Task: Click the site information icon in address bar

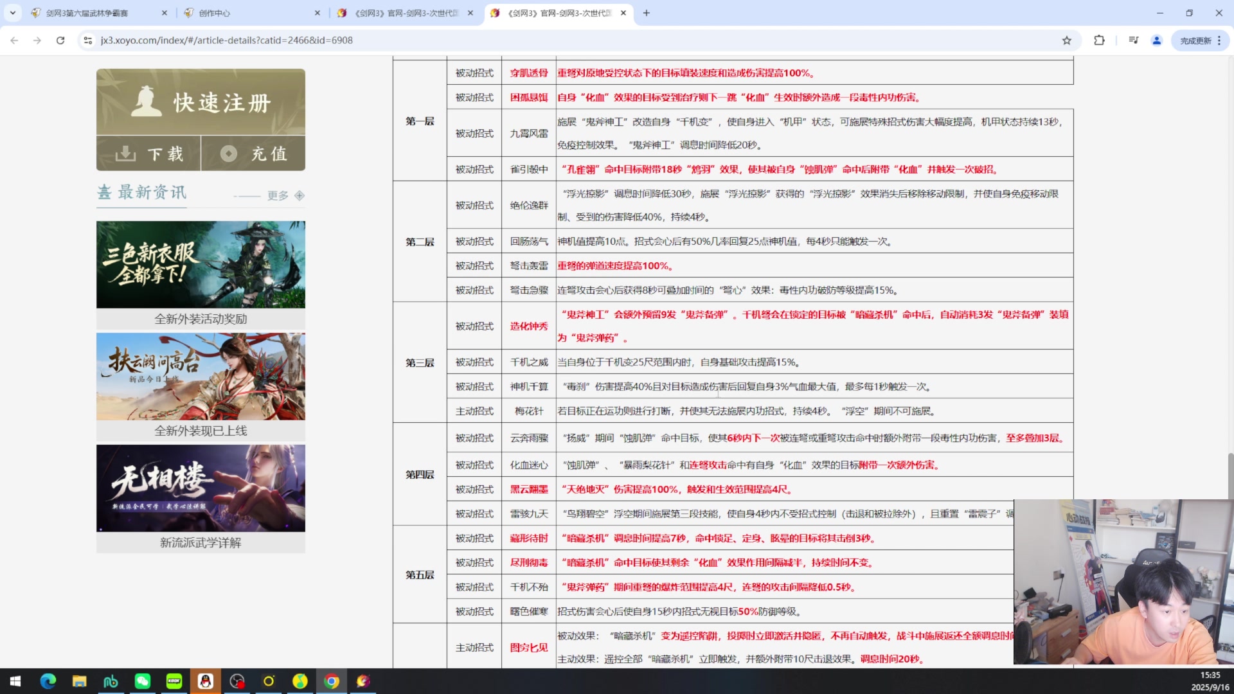Action: tap(88, 40)
